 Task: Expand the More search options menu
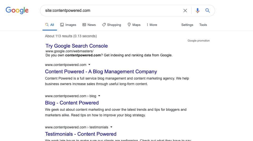[152, 25]
